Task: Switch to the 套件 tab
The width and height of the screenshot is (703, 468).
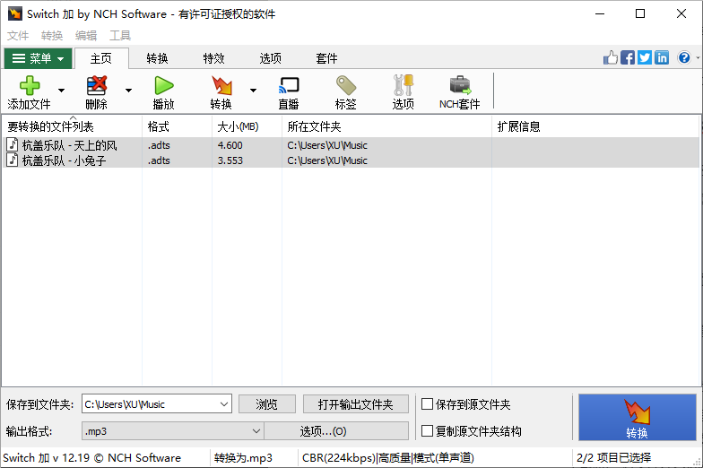Action: click(326, 58)
